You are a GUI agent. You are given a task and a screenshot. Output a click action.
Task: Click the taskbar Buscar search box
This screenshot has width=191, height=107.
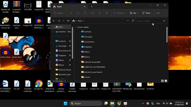point(86,103)
